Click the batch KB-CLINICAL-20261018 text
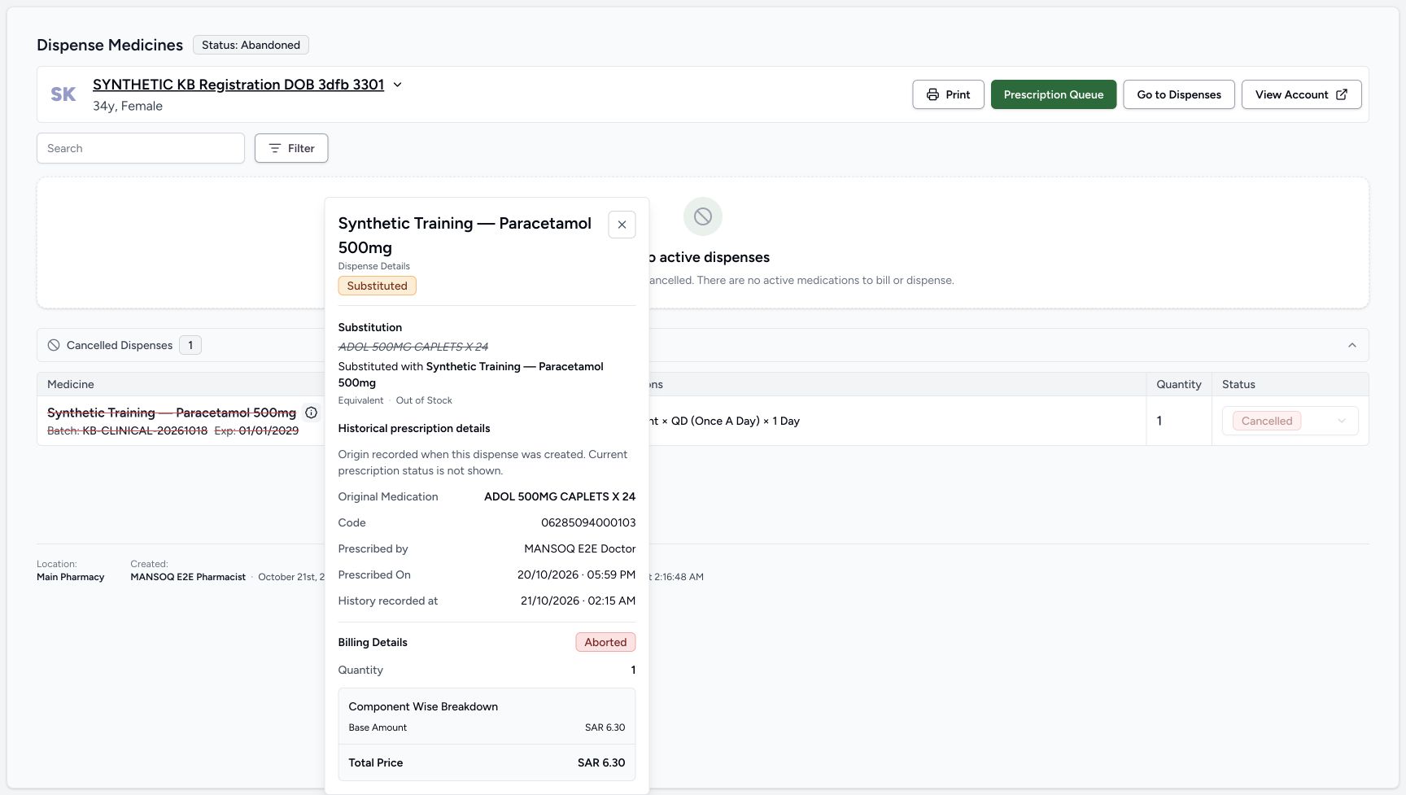 point(145,430)
